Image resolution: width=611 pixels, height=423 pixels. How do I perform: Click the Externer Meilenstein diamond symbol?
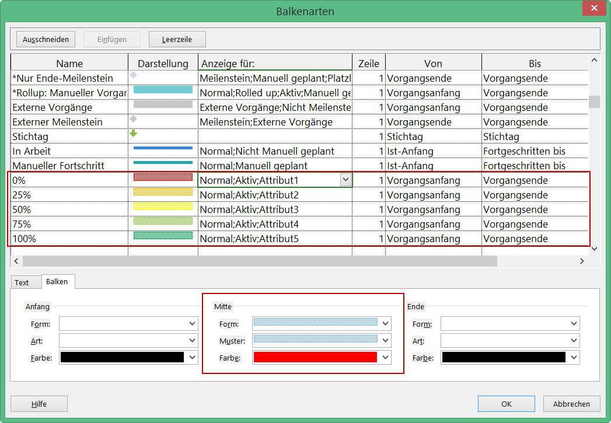click(133, 119)
